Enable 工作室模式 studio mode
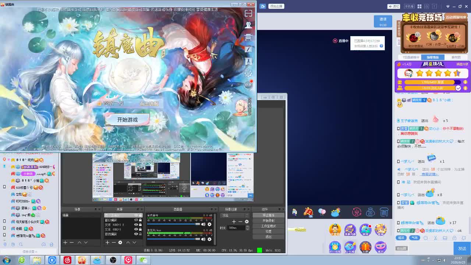The height and width of the screenshot is (265, 471). click(x=268, y=226)
